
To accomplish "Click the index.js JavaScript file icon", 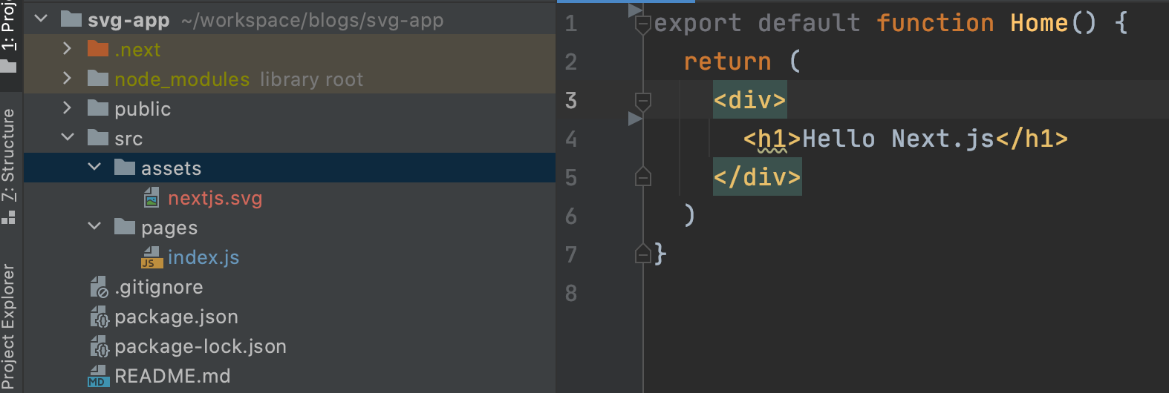I will click(x=152, y=257).
